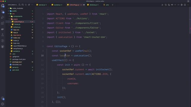Open Explorer header more actions ellipsis

point(32,5)
